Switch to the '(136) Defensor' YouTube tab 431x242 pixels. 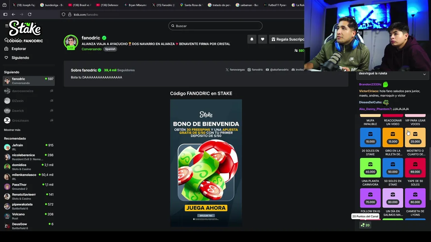click(107, 5)
